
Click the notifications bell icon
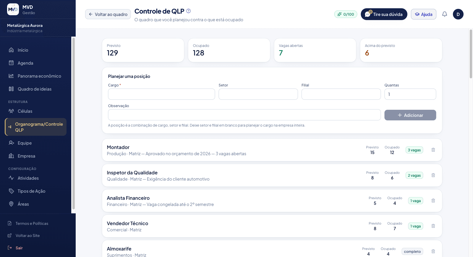(445, 14)
